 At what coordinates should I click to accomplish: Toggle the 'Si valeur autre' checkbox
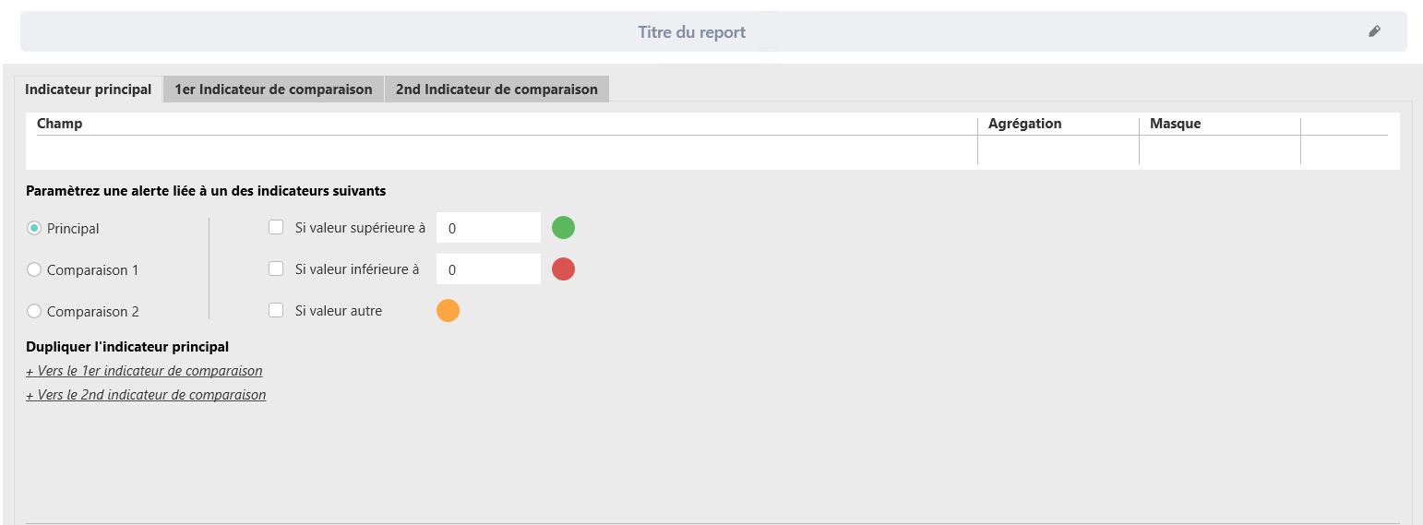276,310
